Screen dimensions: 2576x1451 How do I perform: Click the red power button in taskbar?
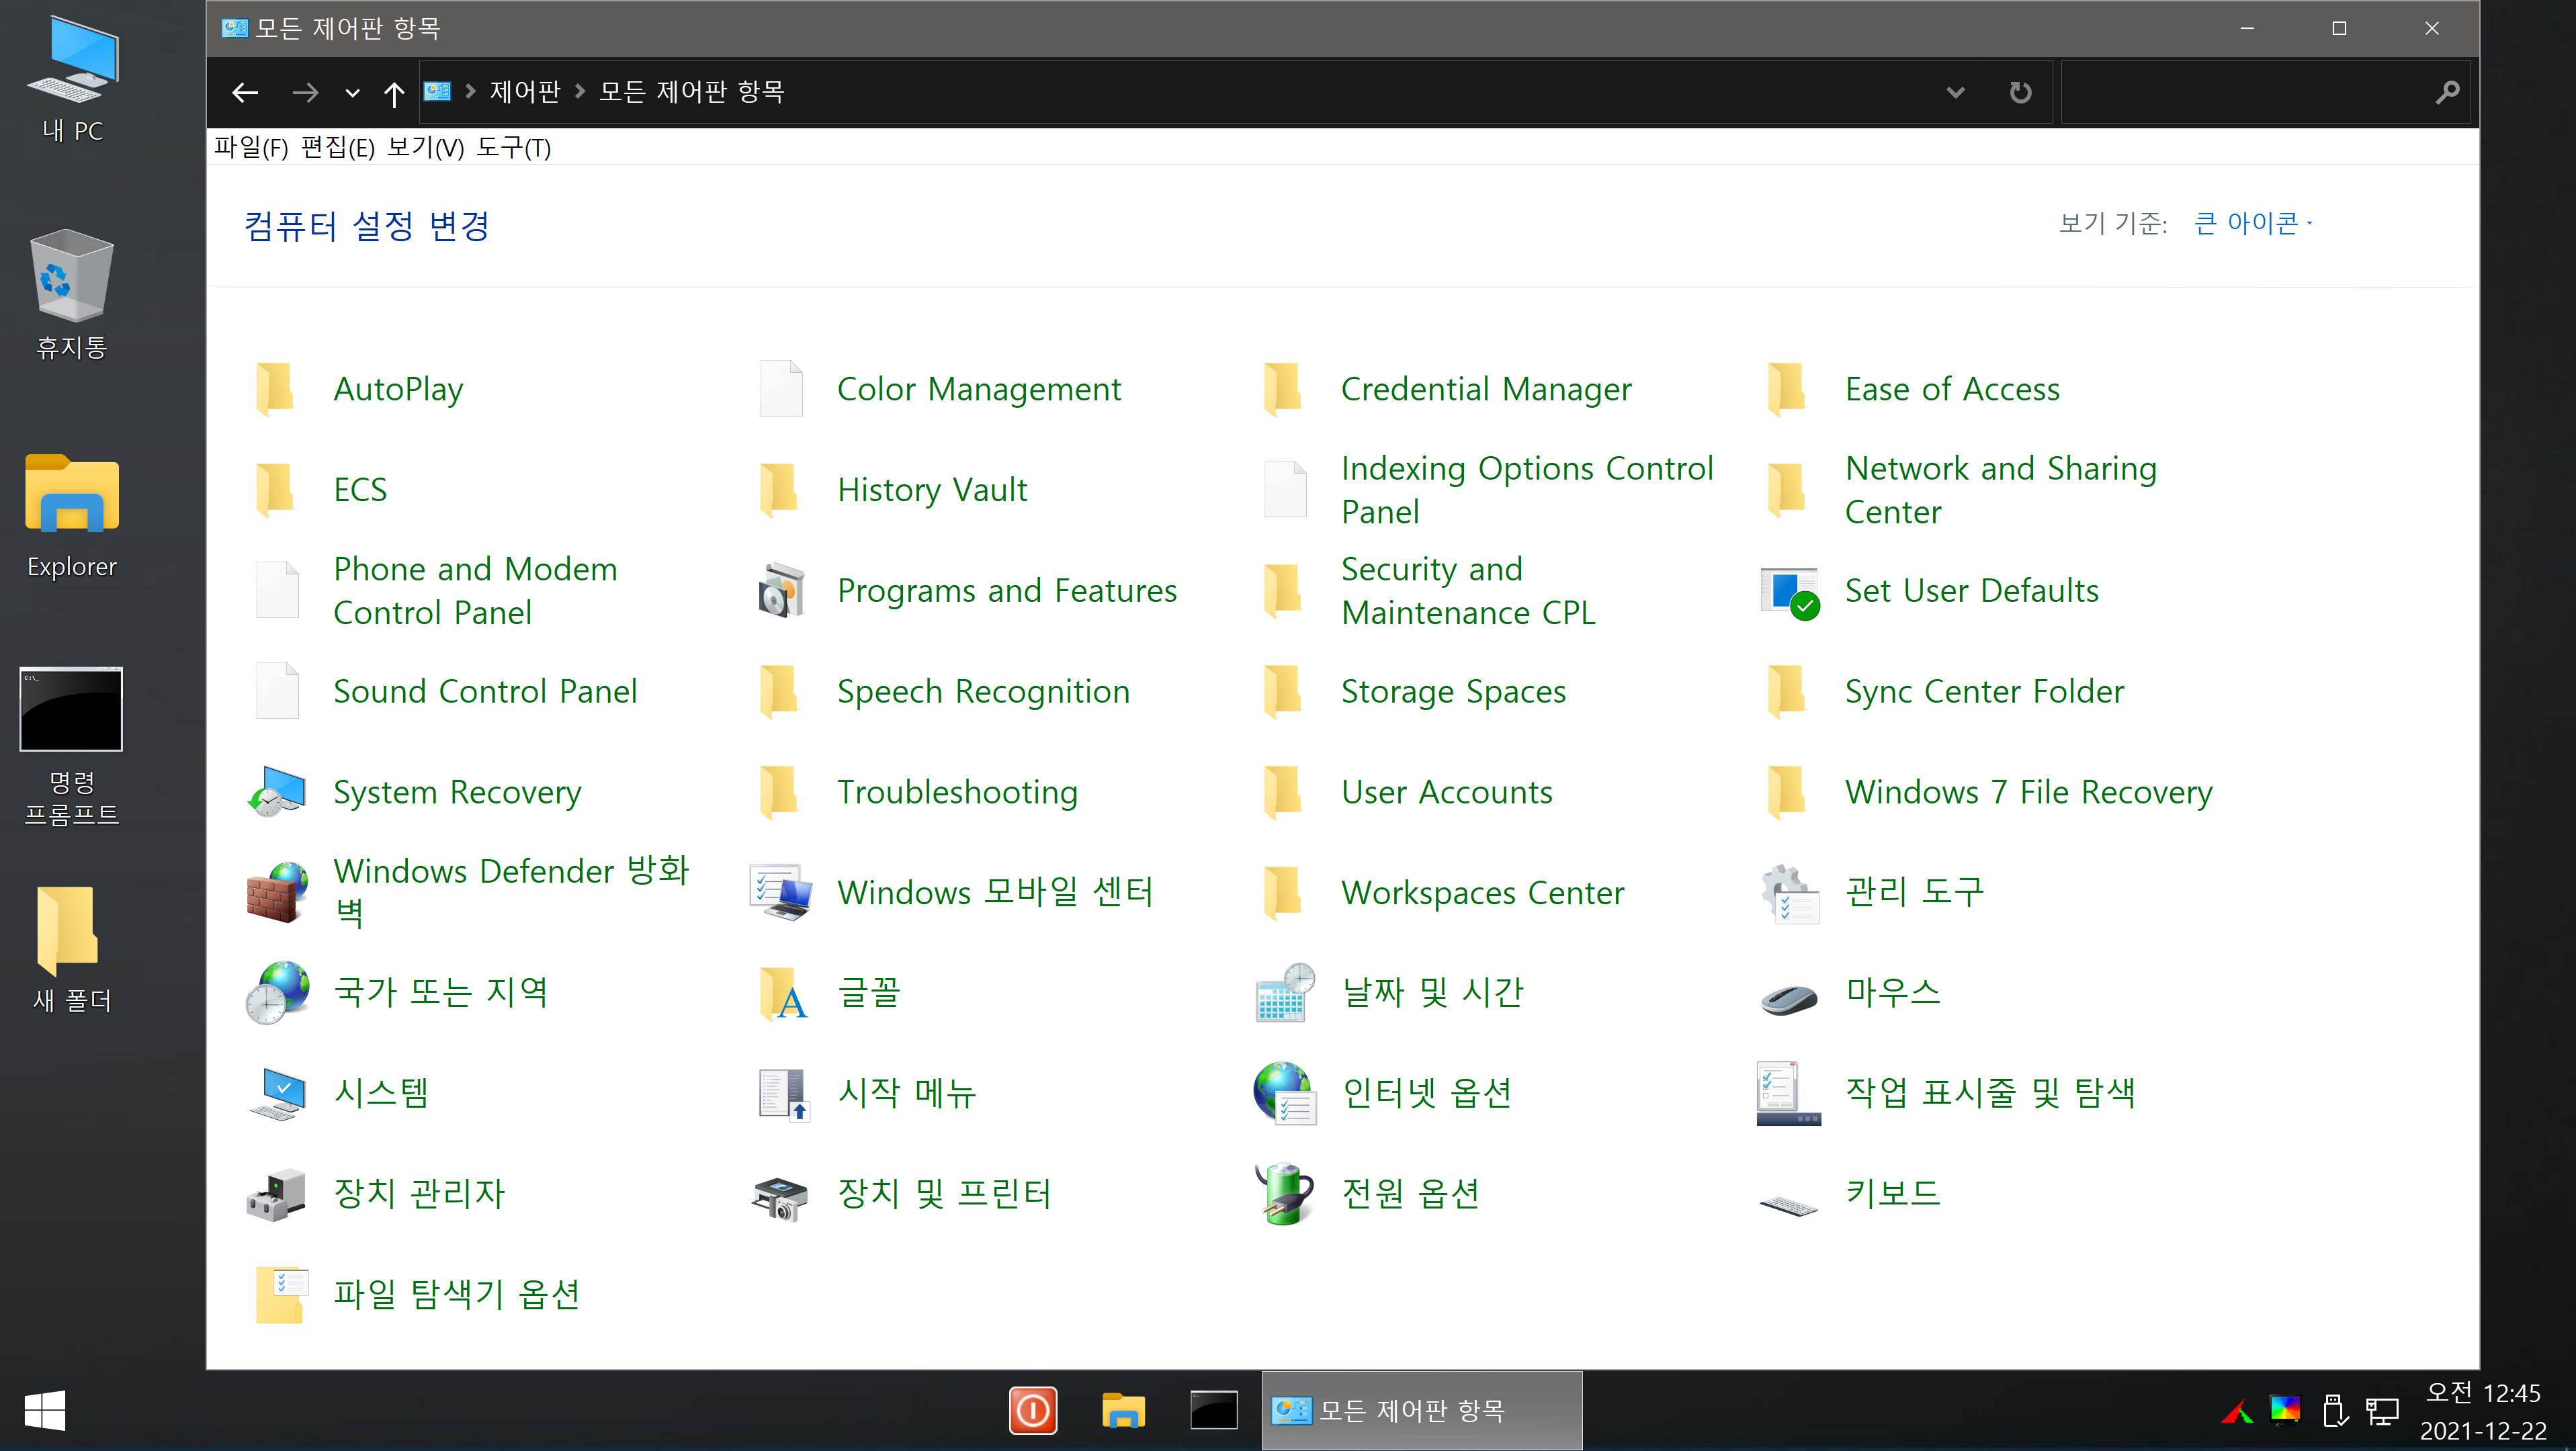(1033, 1411)
